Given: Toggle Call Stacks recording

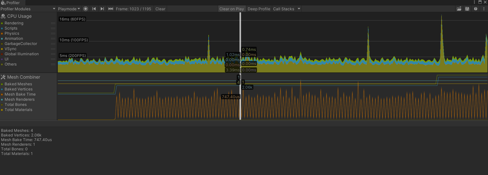Looking at the screenshot, I should 283,9.
